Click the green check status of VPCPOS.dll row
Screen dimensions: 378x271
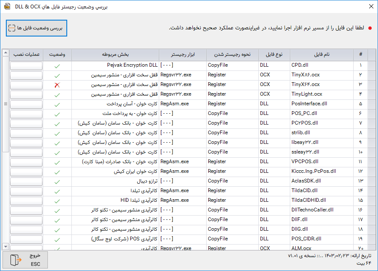(x=57, y=162)
